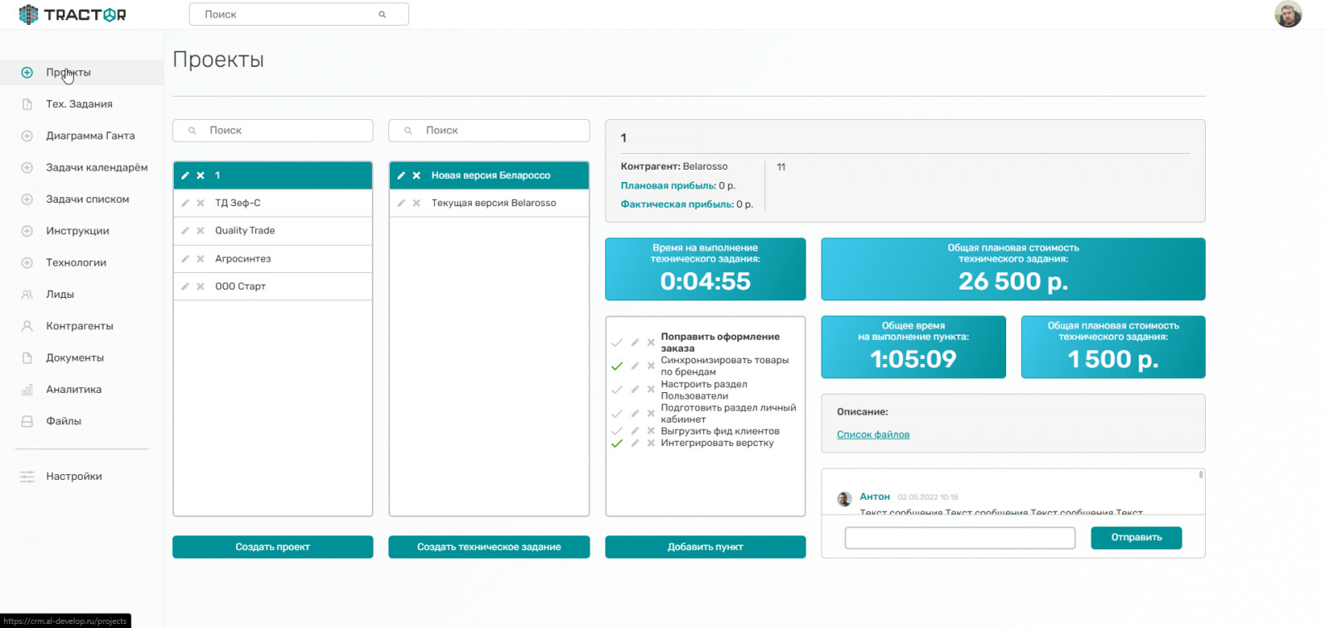Tick "Подготовить раздел личный кабинет" checkmark
The width and height of the screenshot is (1325, 628).
[617, 414]
